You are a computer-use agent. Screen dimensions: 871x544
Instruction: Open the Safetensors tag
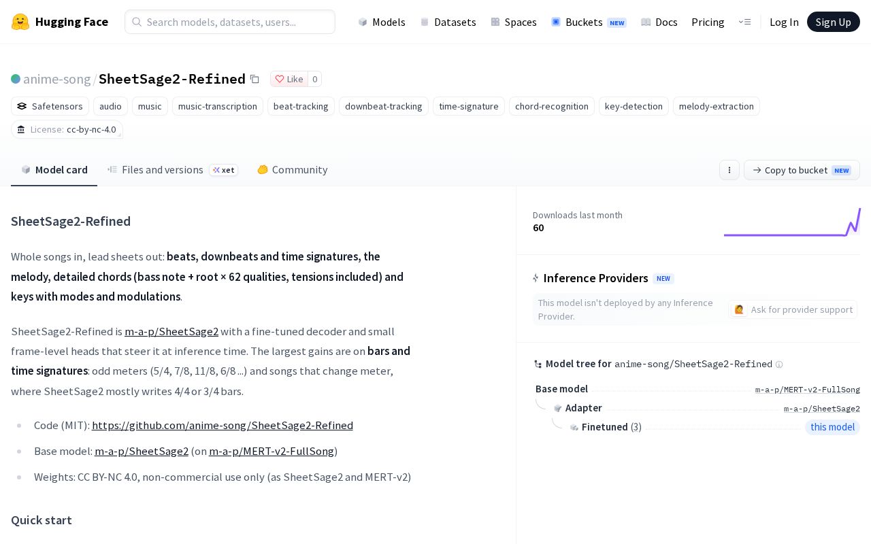point(50,106)
